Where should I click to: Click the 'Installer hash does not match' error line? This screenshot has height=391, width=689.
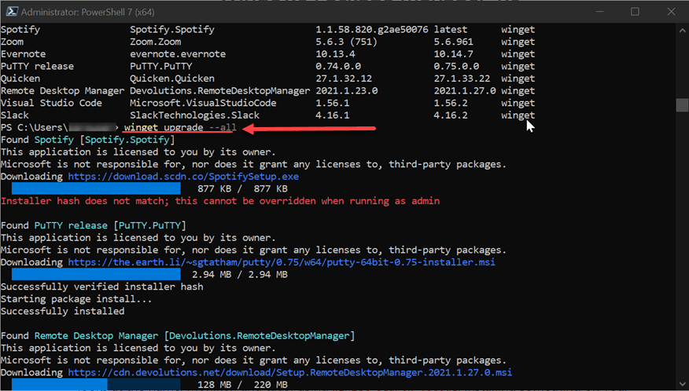coord(220,201)
